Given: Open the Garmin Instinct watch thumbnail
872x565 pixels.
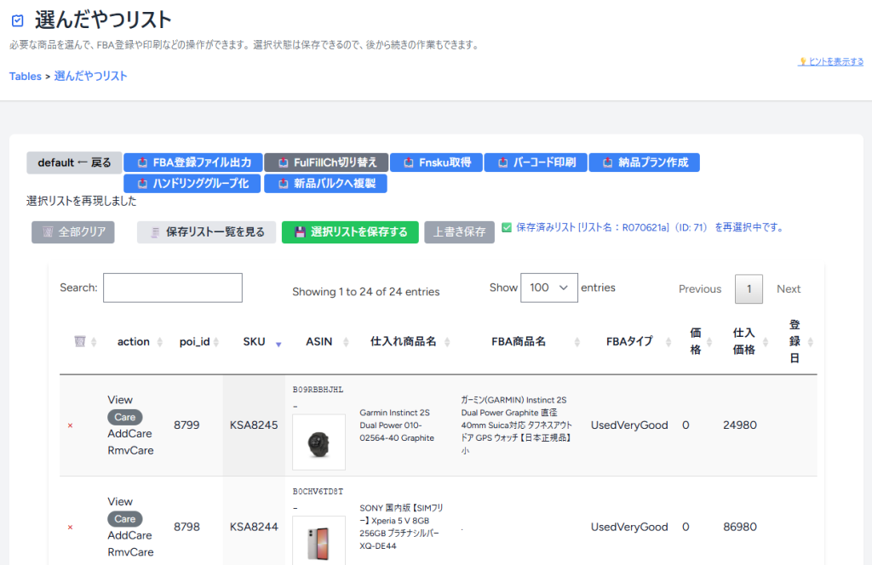Looking at the screenshot, I should point(318,442).
